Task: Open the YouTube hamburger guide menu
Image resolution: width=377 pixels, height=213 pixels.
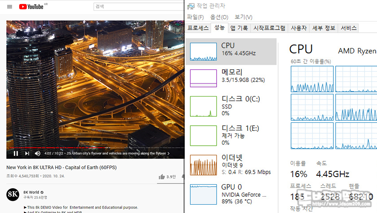Action: click(x=10, y=7)
